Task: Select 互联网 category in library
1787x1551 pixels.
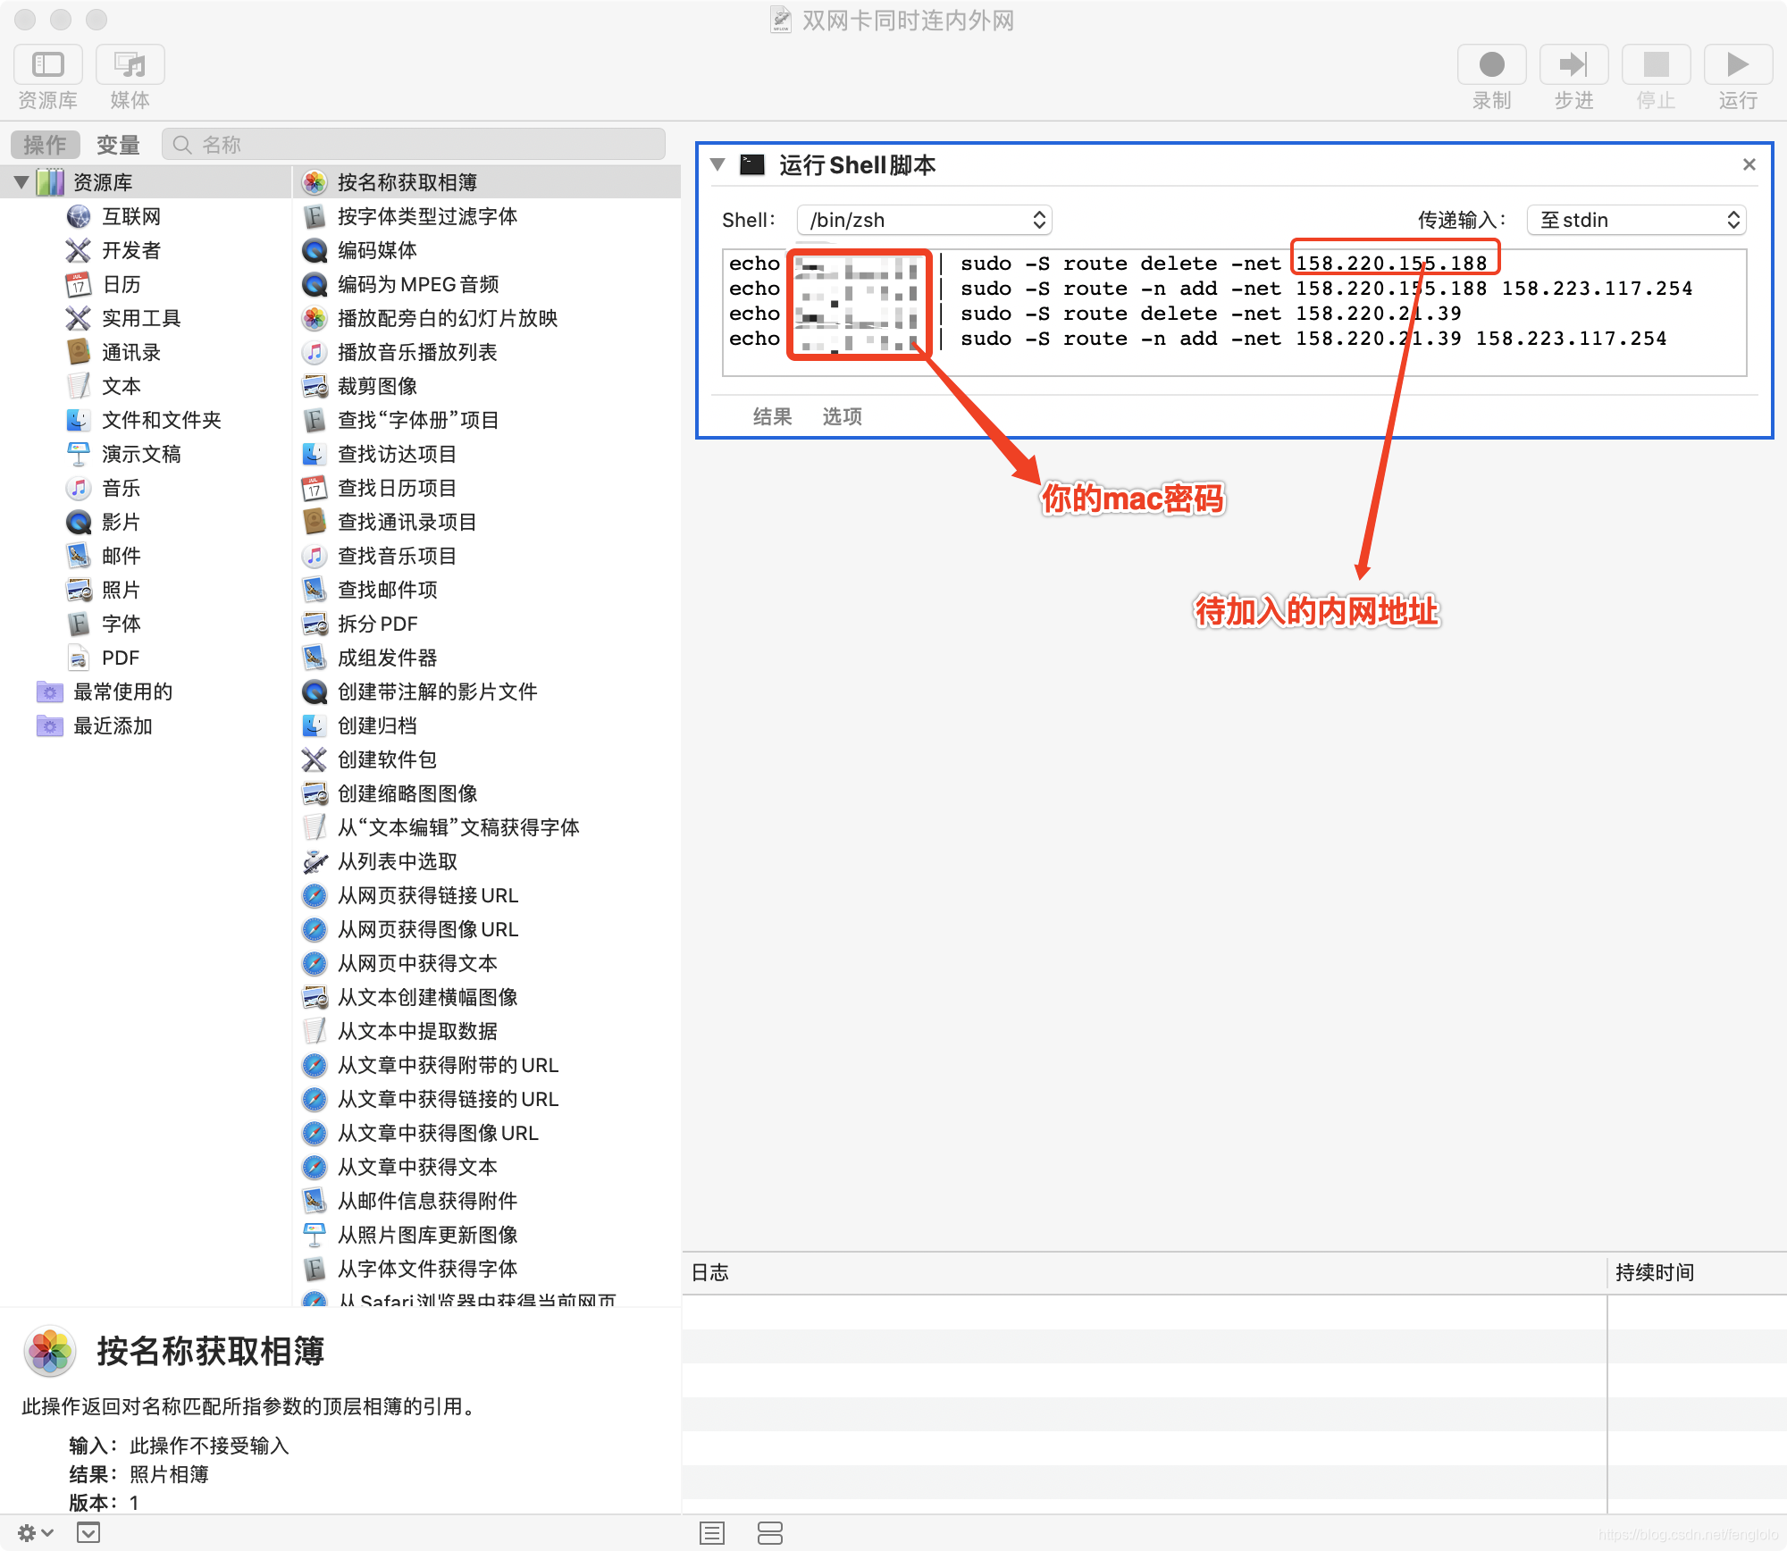Action: 130,216
